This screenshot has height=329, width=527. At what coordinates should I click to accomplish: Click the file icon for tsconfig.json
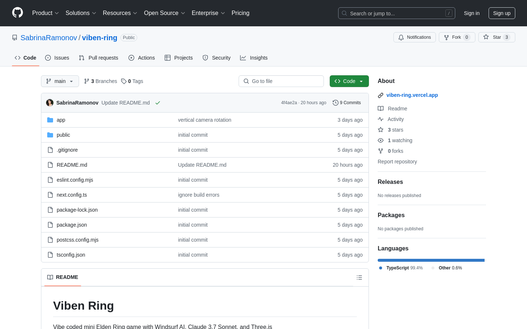coord(50,255)
